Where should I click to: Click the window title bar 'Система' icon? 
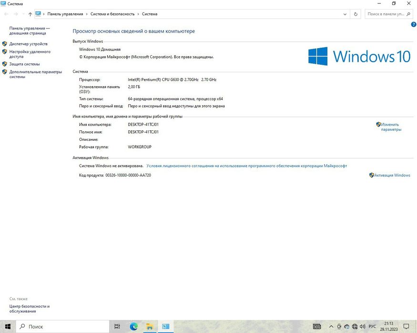(x=3, y=3)
